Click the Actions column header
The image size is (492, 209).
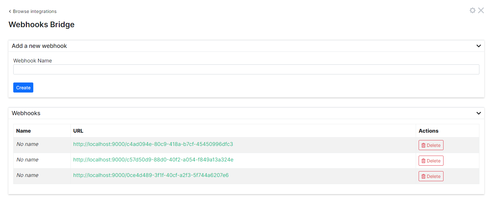[x=428, y=131]
